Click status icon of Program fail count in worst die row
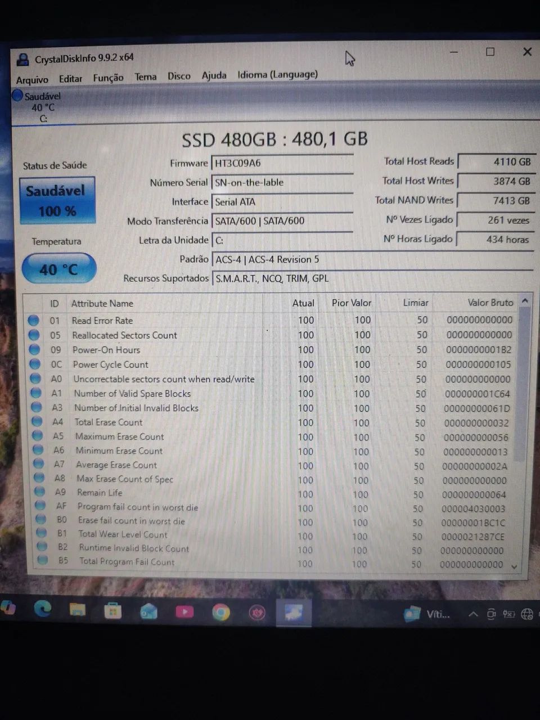This screenshot has height=720, width=540. click(x=40, y=505)
